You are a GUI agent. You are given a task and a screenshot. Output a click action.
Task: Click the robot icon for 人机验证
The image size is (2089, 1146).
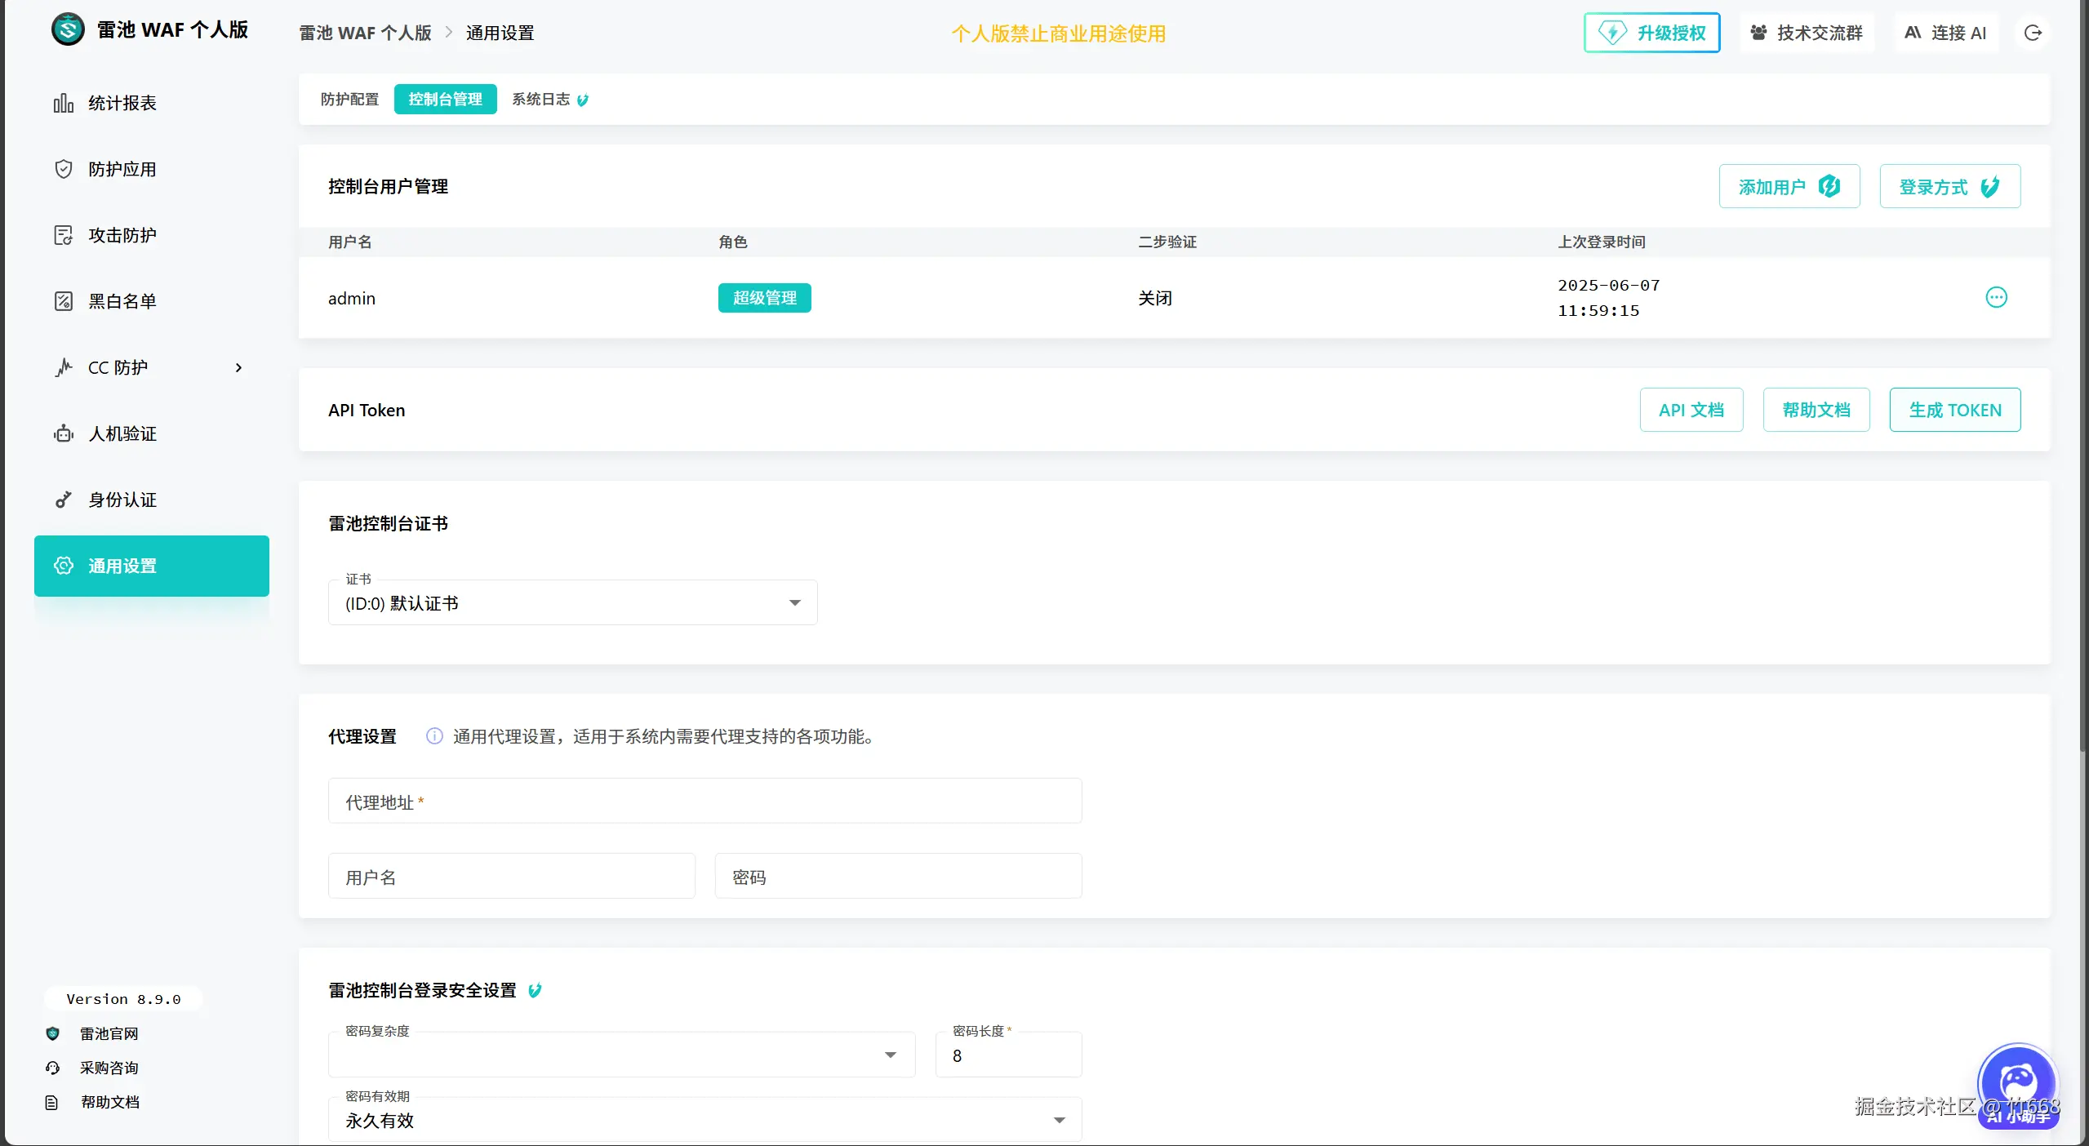tap(64, 433)
